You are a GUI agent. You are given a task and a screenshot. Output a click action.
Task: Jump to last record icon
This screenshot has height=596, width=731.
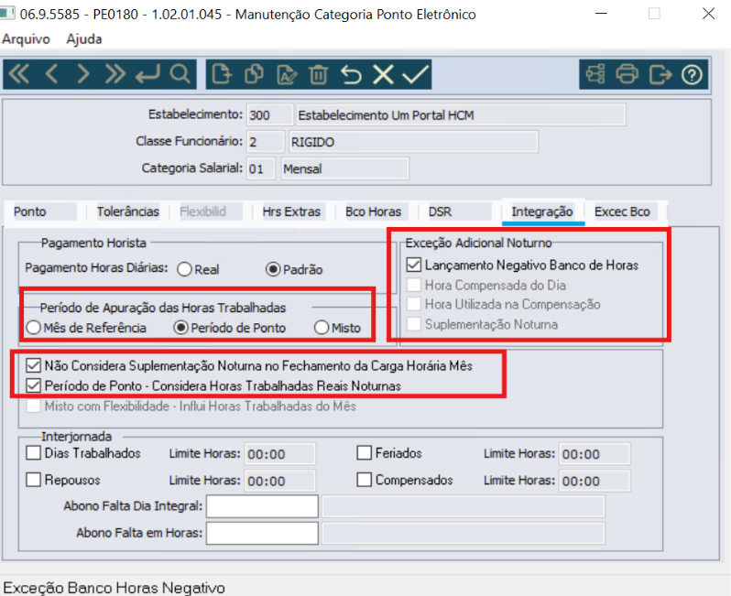pos(115,74)
